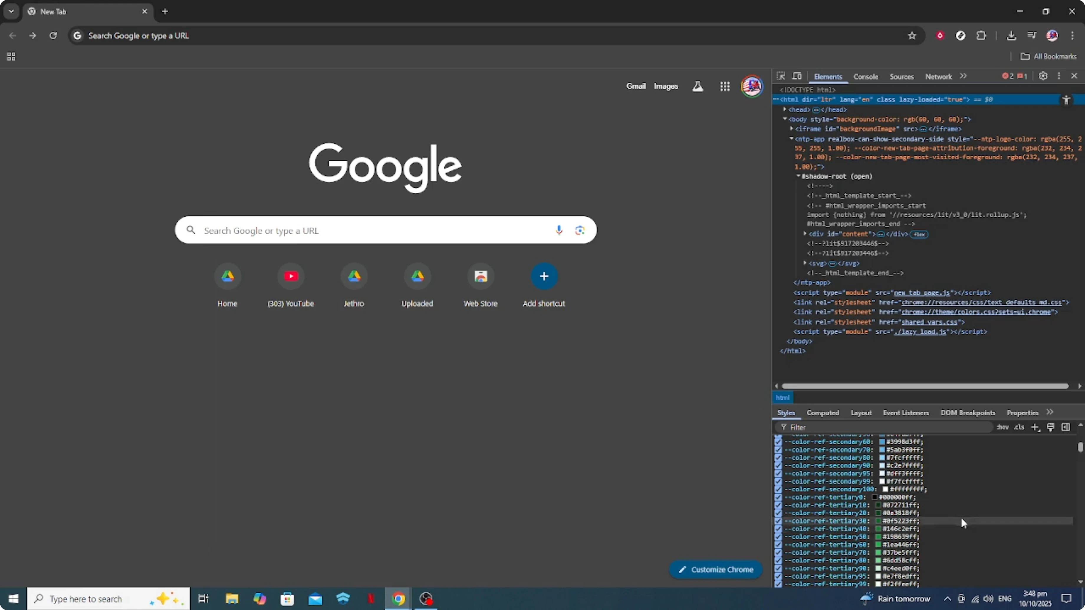Open the YouTube shortcut tile
The image size is (1085, 610).
(291, 286)
